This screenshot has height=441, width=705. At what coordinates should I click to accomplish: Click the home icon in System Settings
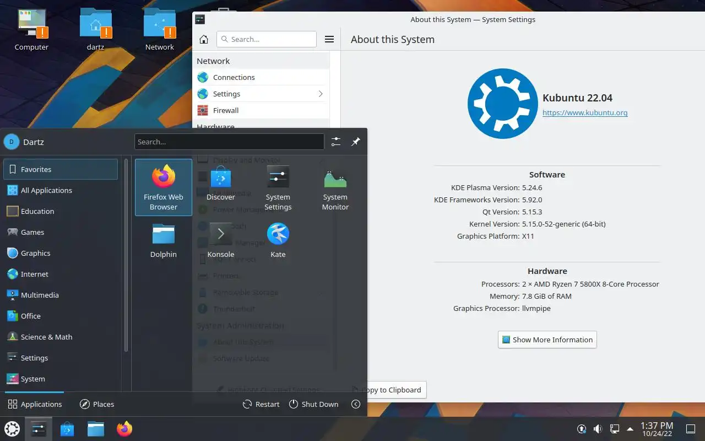(x=204, y=39)
